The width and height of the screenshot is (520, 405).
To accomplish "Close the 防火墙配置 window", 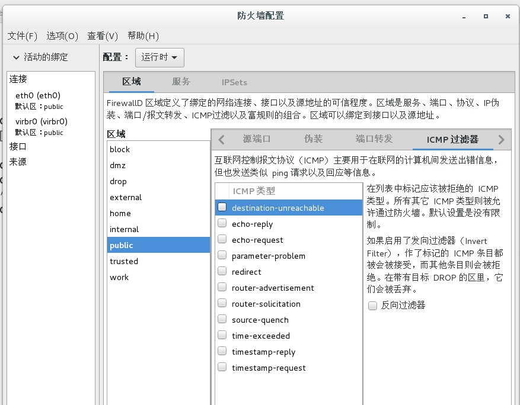I will pyautogui.click(x=508, y=16).
